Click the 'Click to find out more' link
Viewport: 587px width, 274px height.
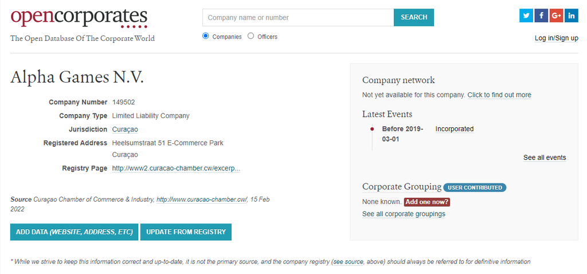[x=499, y=95]
